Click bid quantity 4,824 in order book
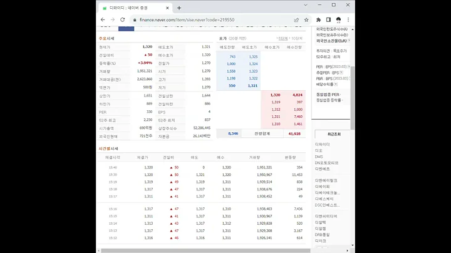This screenshot has height=253, width=451. pos(298,95)
